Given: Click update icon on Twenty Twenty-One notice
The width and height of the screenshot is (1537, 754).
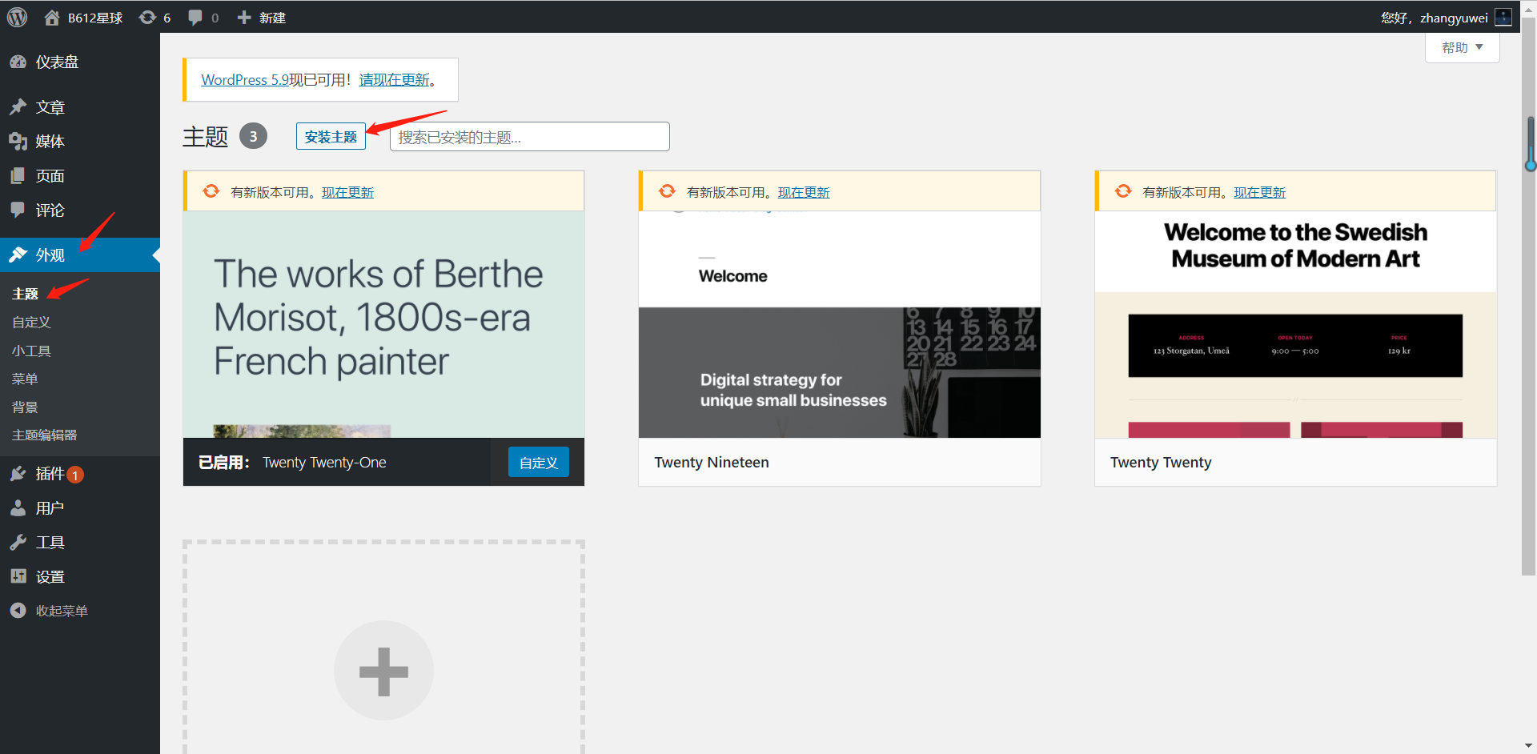Looking at the screenshot, I should 211,191.
